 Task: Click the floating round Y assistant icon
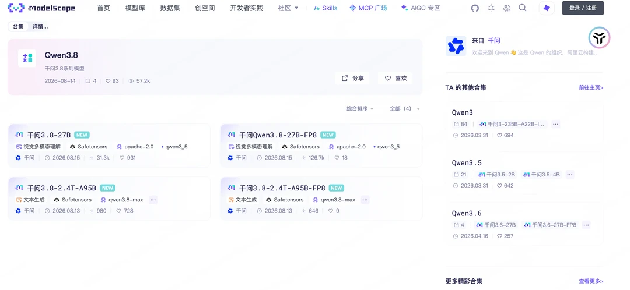[600, 38]
